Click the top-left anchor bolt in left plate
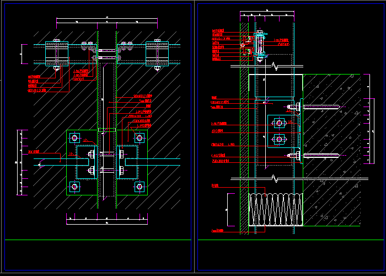386x276 pixels. coord(74,137)
